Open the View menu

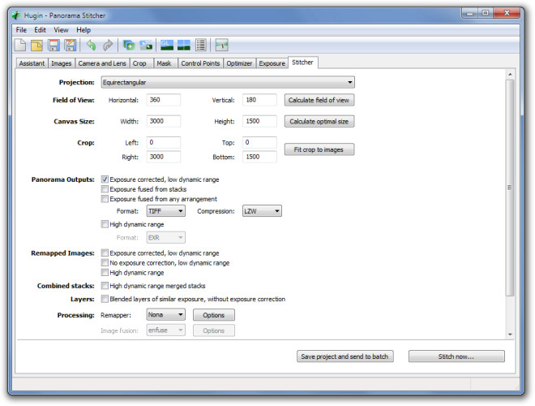(61, 30)
